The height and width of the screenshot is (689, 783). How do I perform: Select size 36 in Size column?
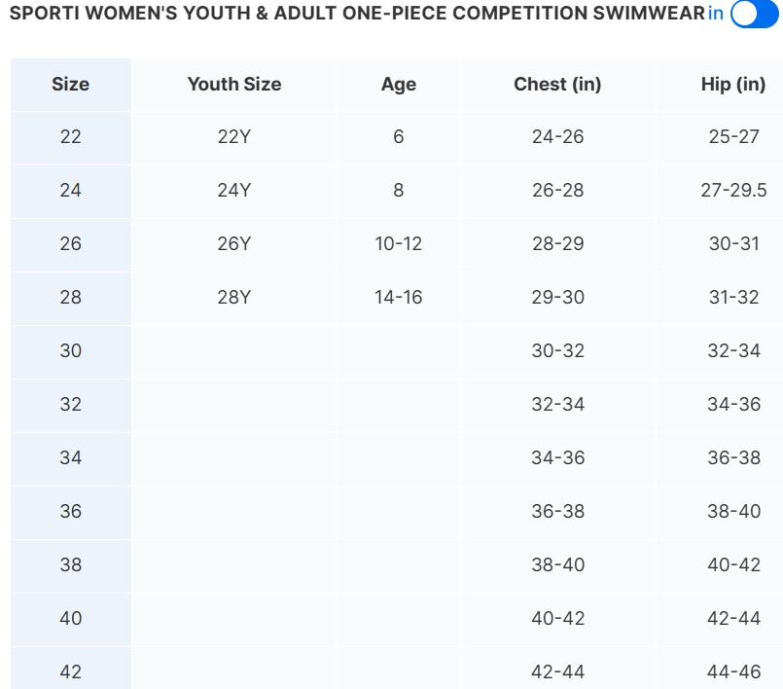click(x=70, y=511)
